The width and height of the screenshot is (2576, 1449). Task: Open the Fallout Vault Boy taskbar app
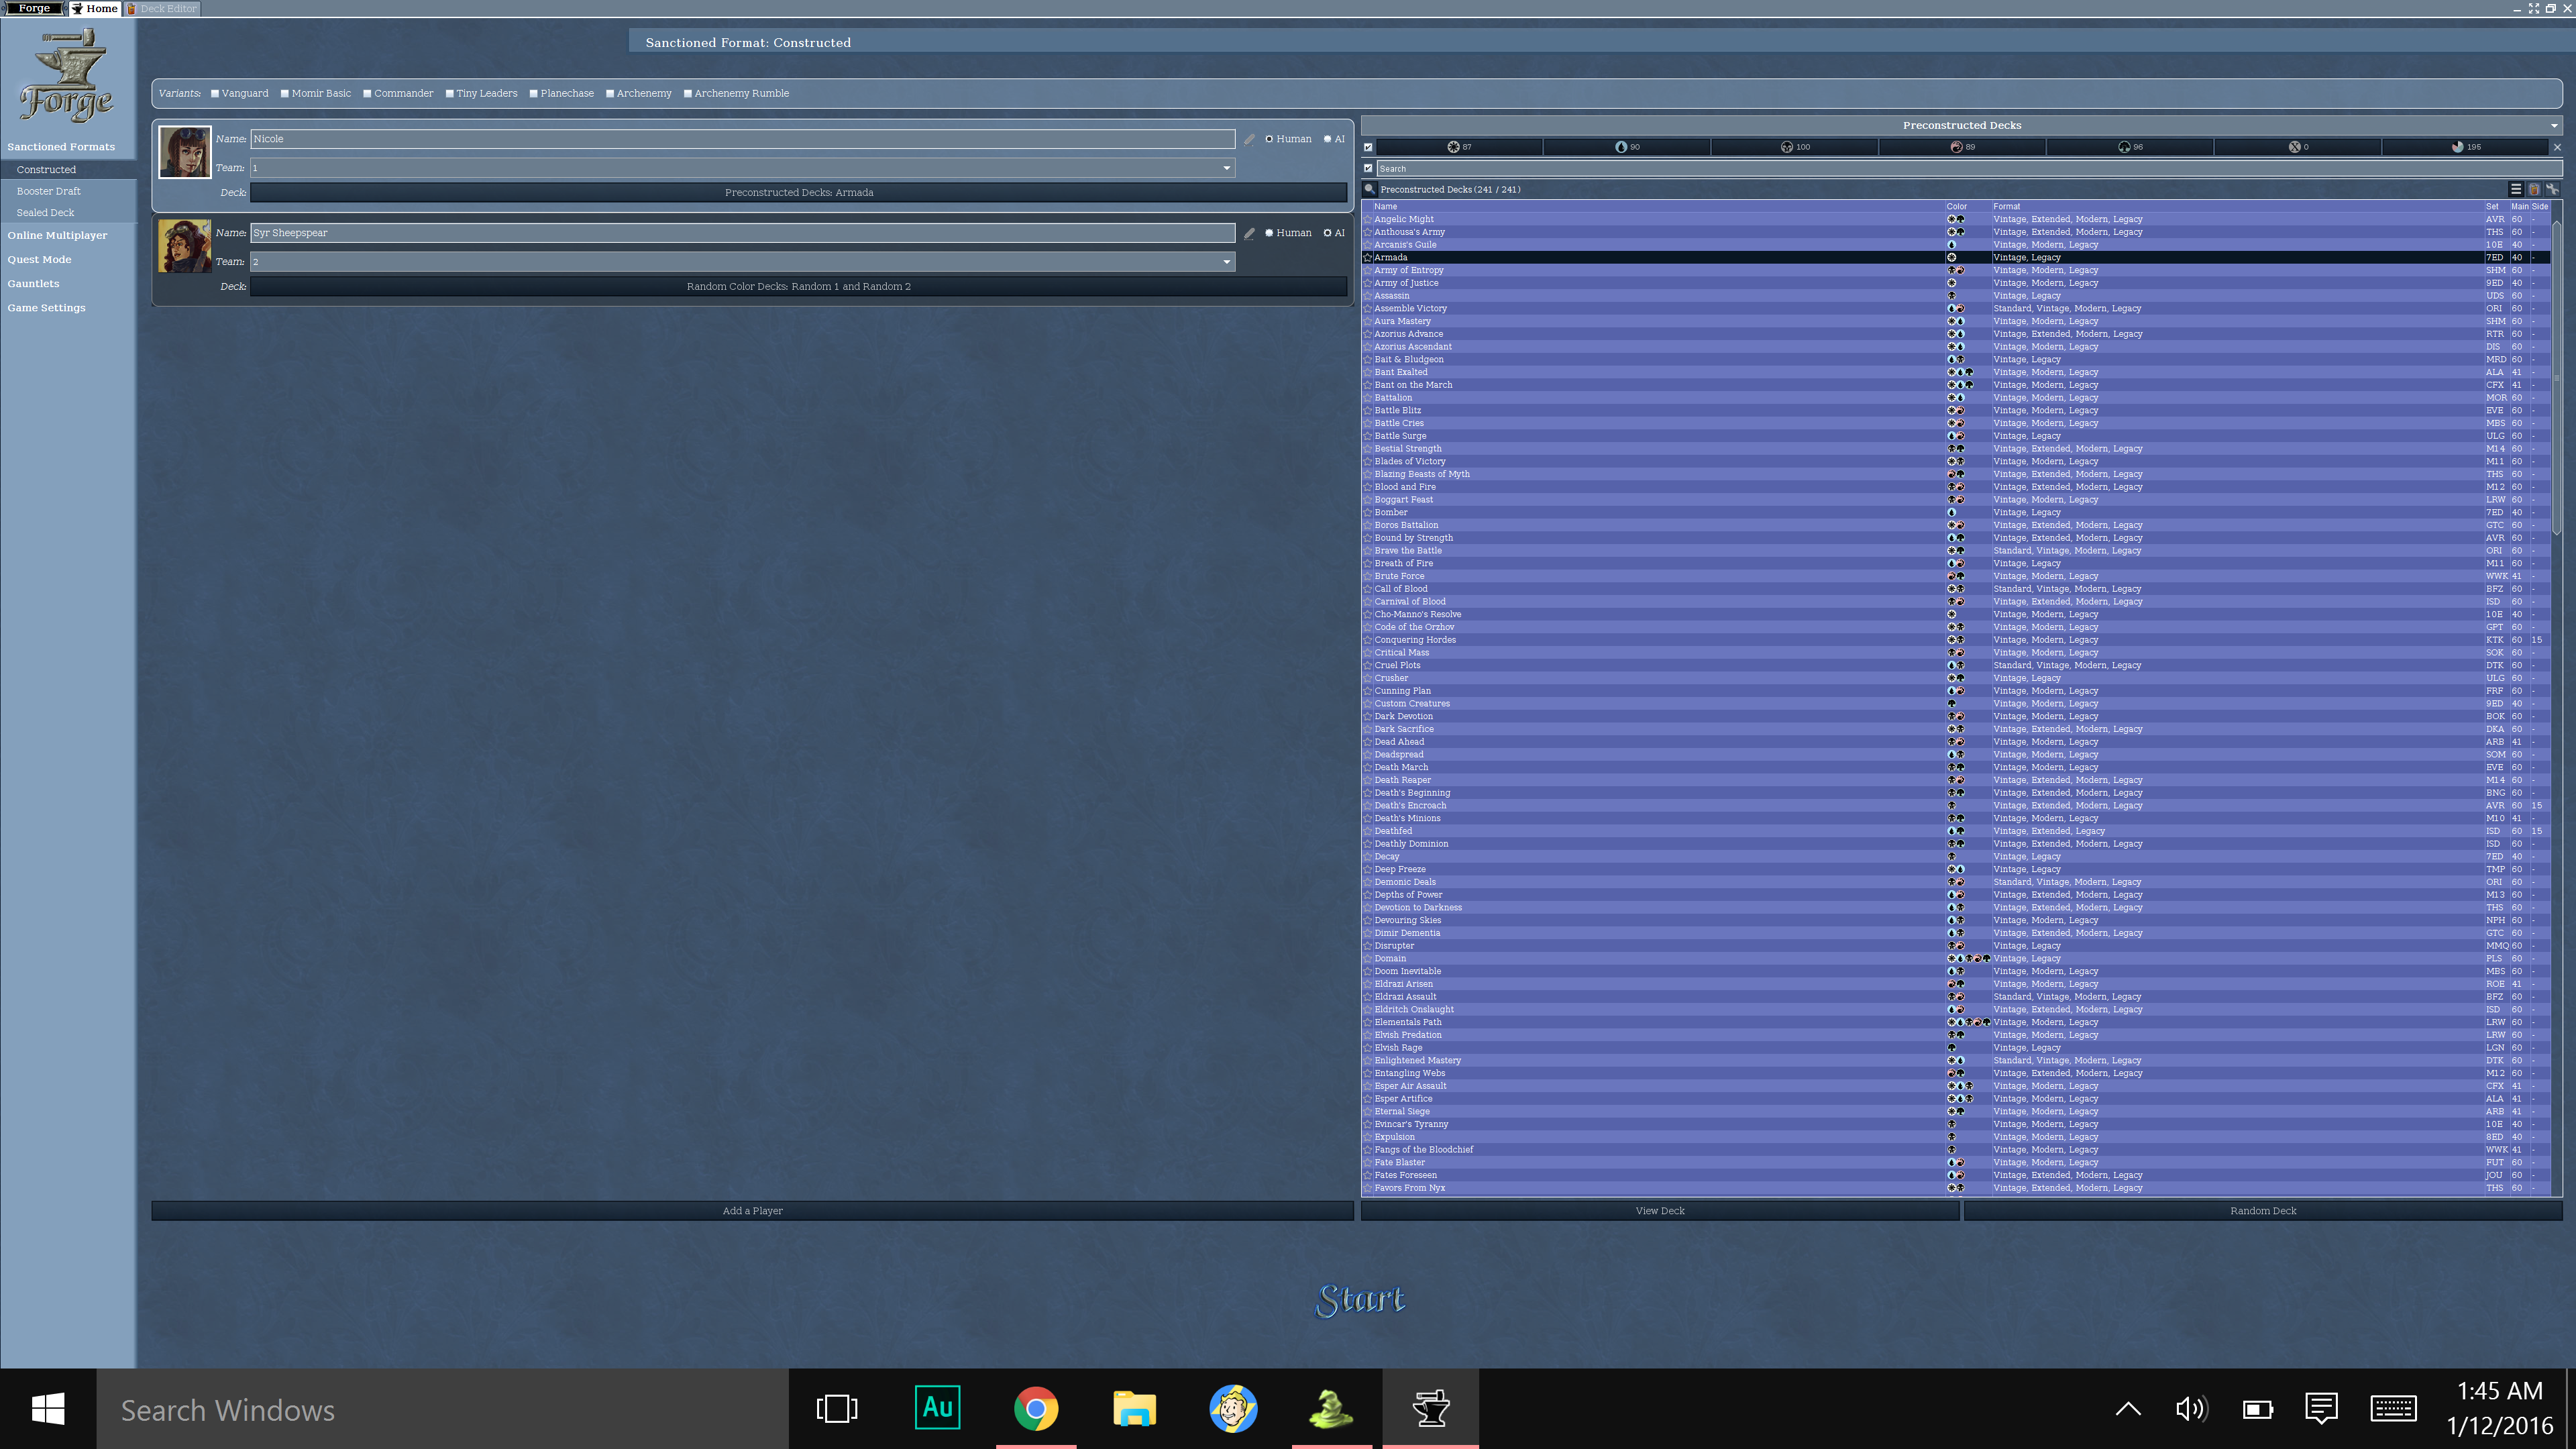(1233, 1408)
